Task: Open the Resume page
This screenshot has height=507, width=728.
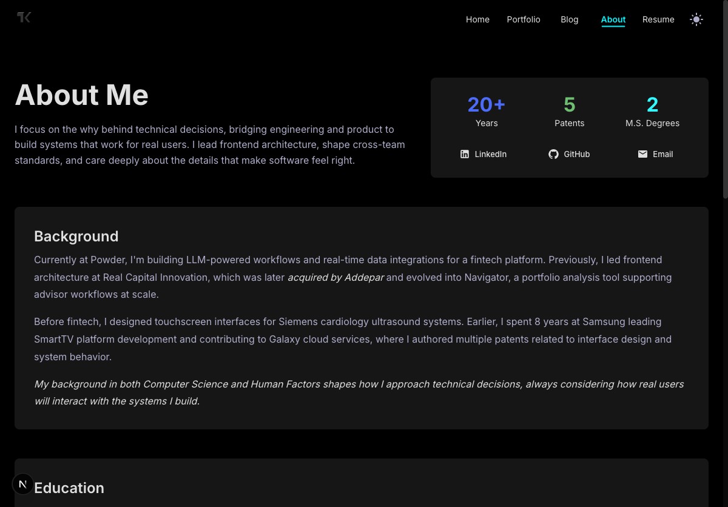Action: click(x=658, y=19)
